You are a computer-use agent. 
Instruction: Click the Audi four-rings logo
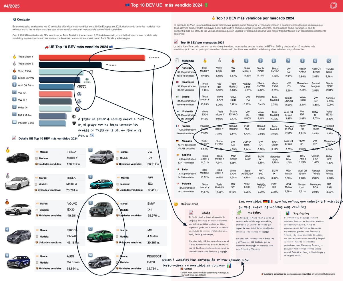point(82,87)
